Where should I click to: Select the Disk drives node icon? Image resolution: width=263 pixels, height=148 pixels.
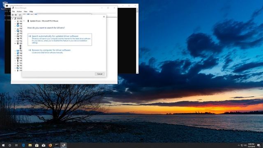[18, 28]
